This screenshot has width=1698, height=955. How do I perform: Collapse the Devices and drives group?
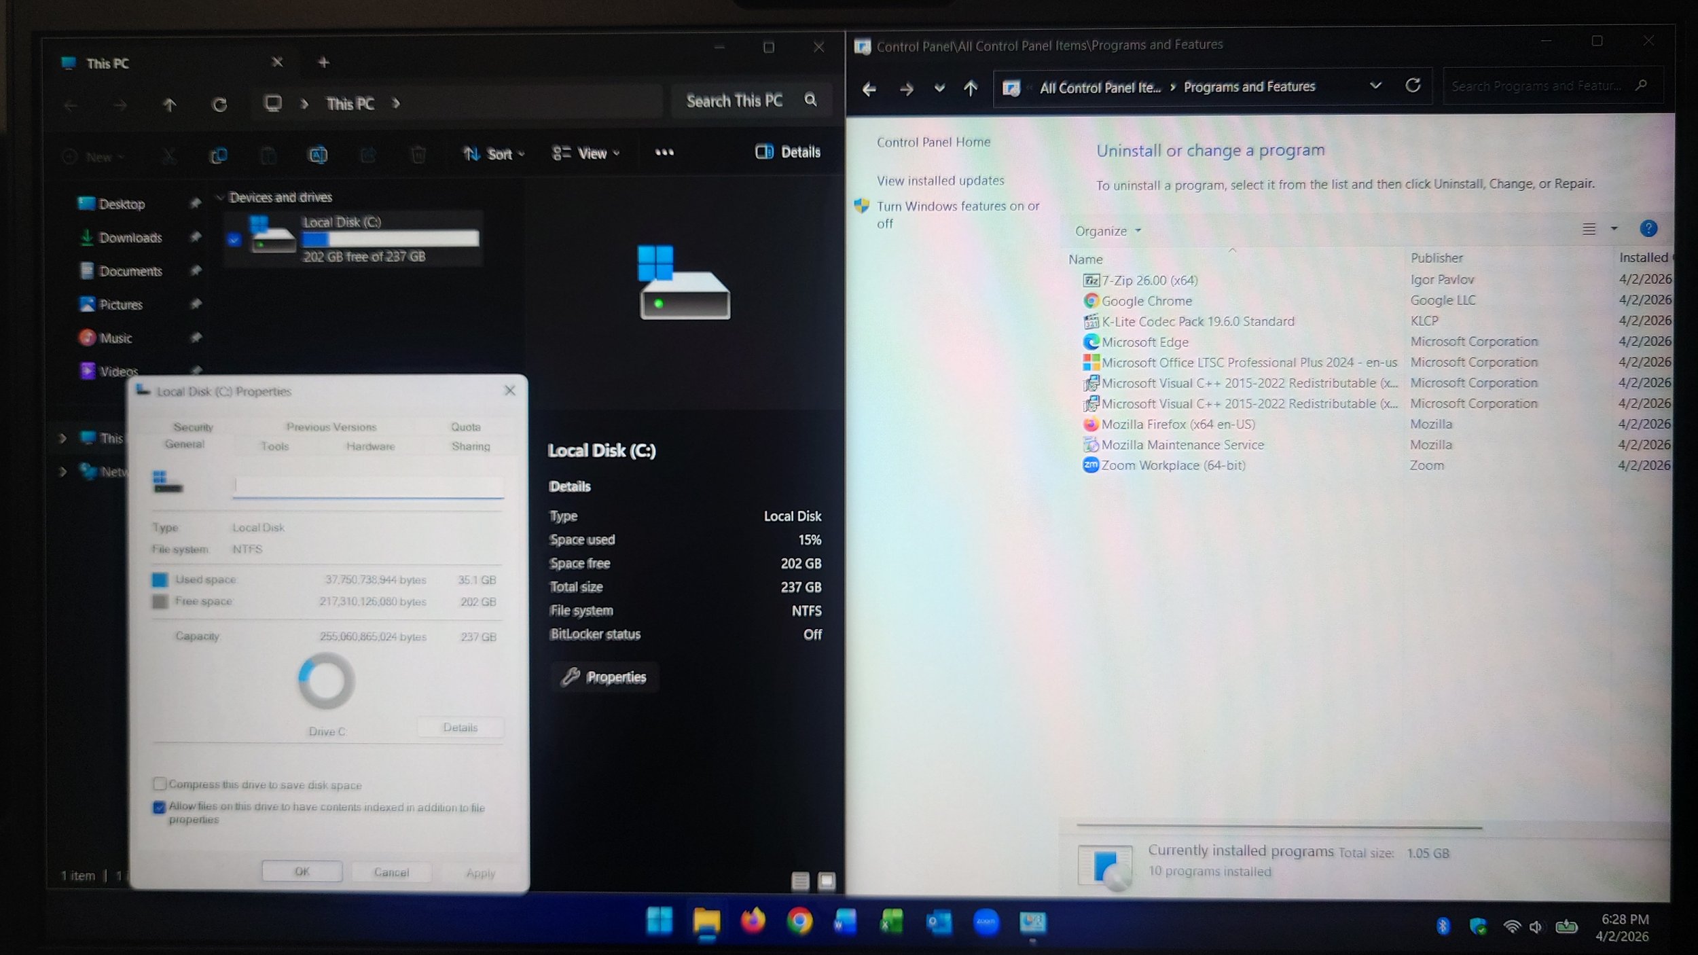pos(220,198)
